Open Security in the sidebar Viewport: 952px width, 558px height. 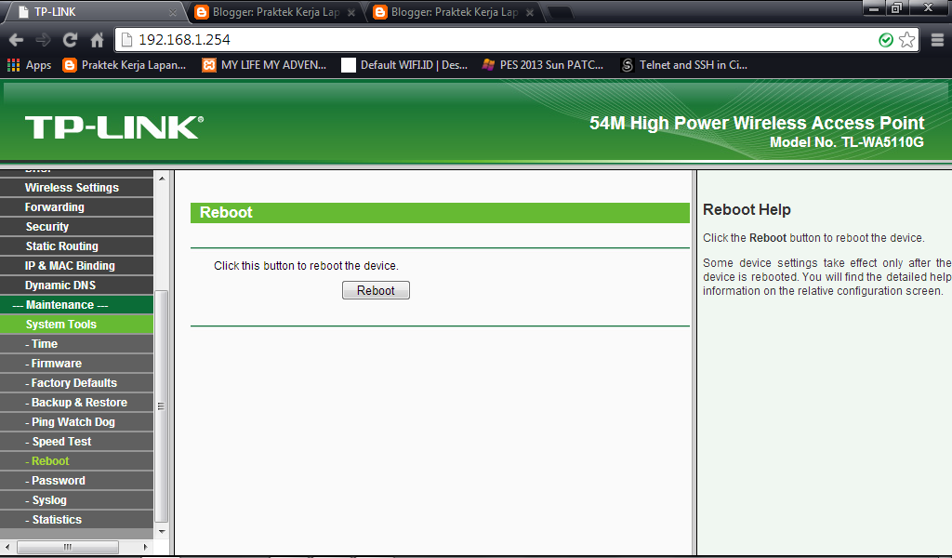76,227
